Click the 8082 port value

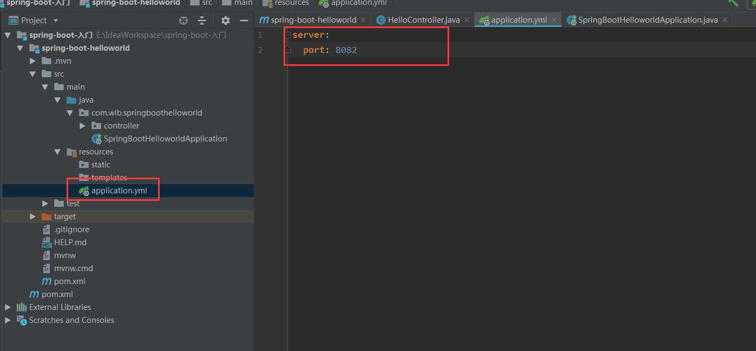coord(346,50)
